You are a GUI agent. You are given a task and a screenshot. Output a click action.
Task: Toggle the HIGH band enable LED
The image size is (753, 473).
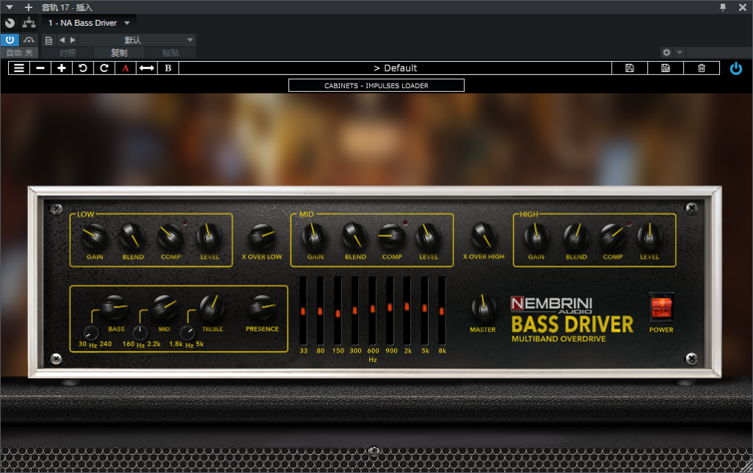[x=629, y=224]
